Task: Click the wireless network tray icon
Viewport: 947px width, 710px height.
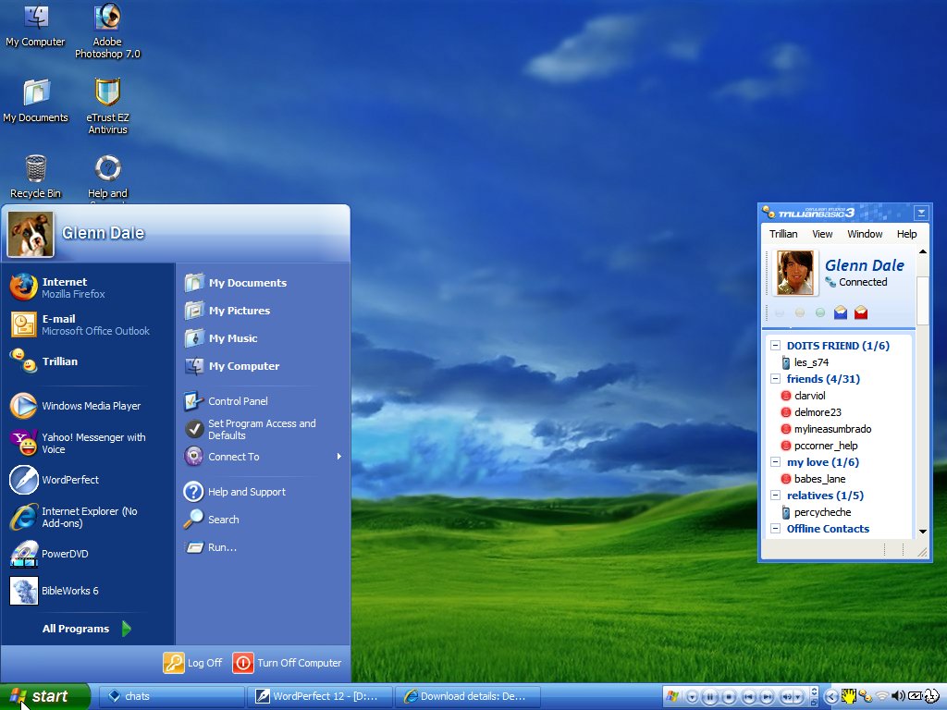Action: pos(881,696)
